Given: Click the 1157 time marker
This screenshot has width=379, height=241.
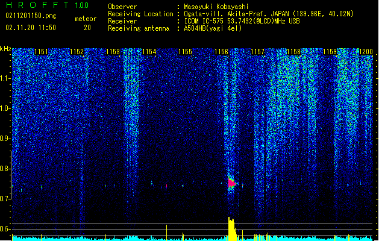Looking at the screenshot, I should coord(258,52).
